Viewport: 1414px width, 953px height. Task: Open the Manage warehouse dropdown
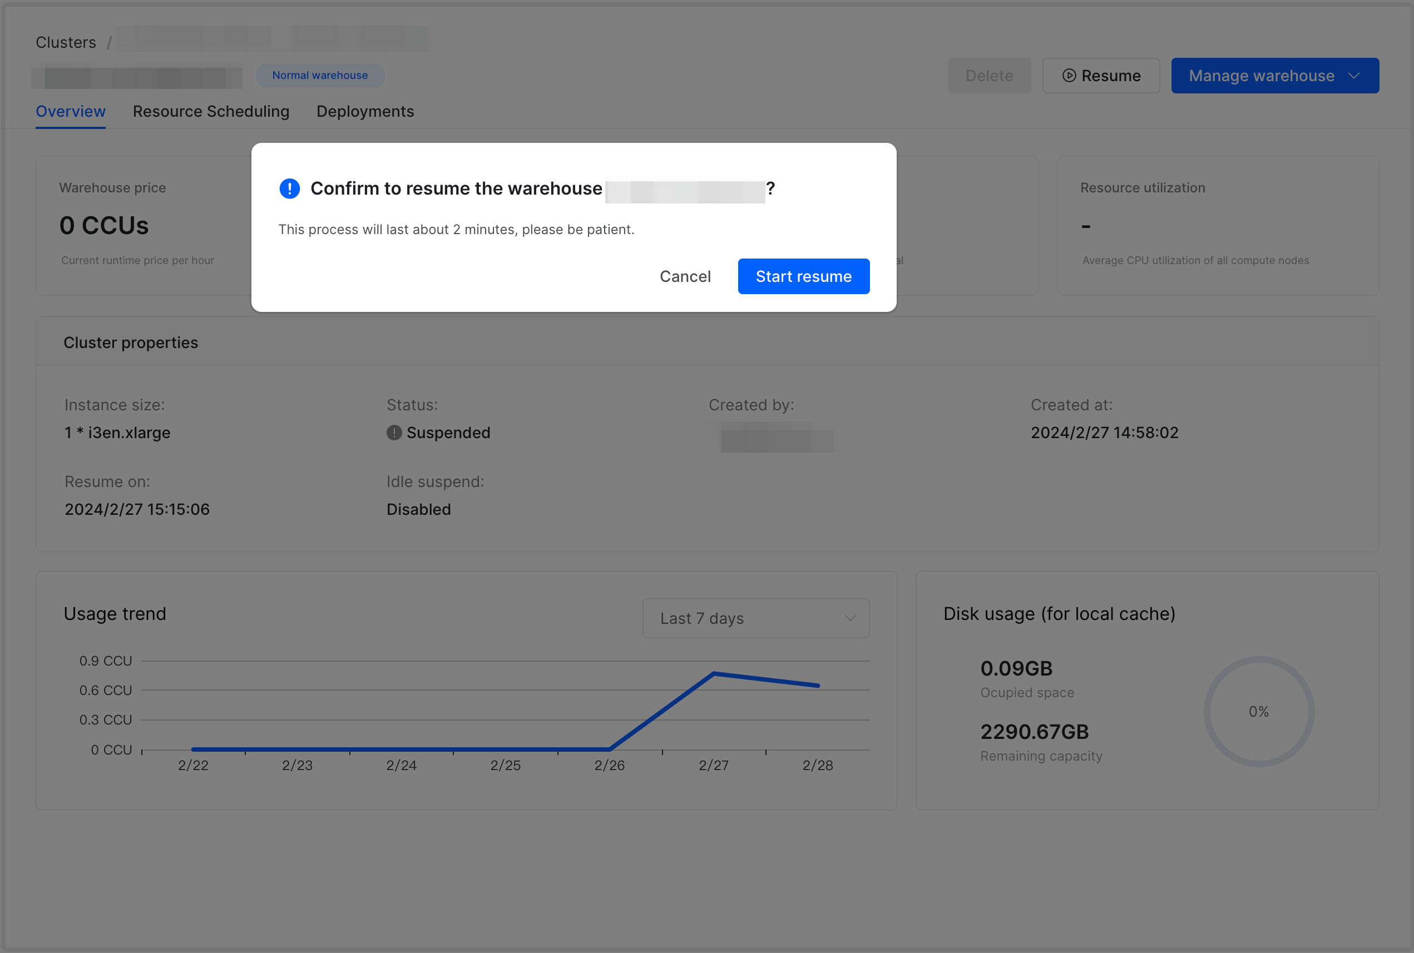tap(1261, 76)
